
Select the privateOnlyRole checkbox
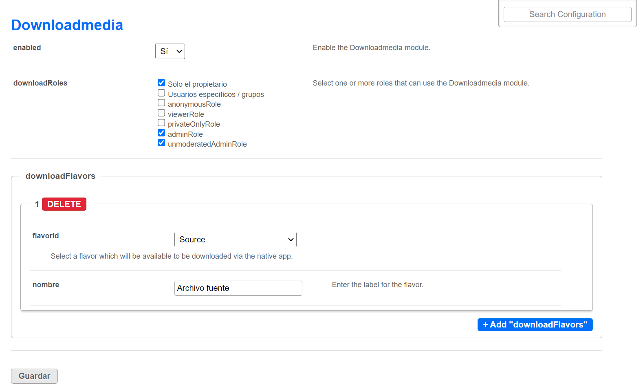coord(161,123)
